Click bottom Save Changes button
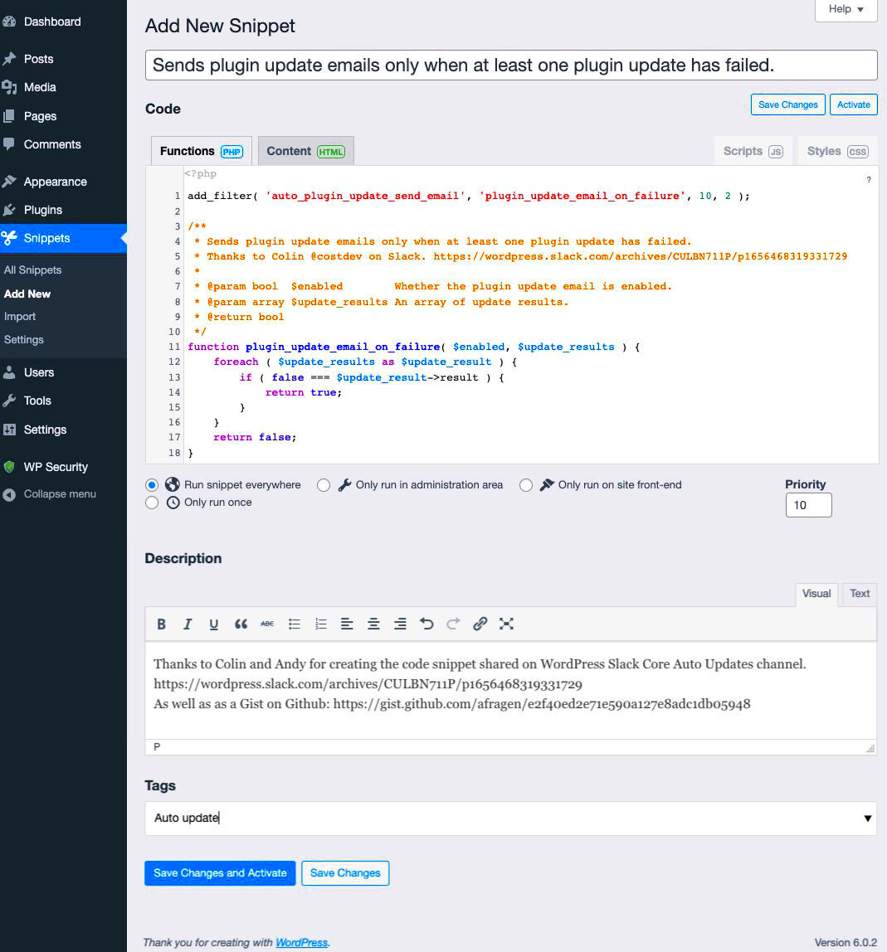887x952 pixels. (345, 873)
